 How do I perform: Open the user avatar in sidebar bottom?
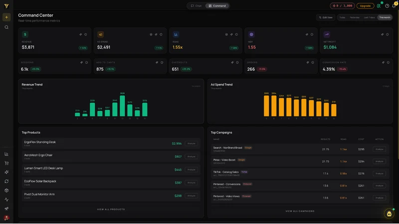tap(6, 218)
